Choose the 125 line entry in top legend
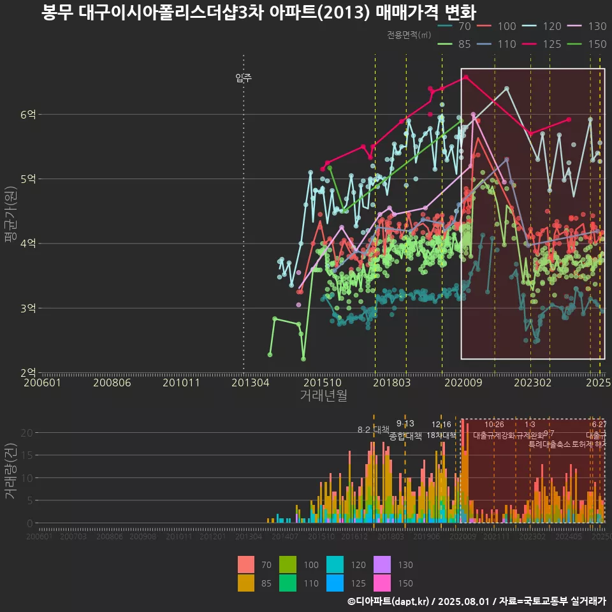Viewport: 612px width, 612px height. (542, 44)
